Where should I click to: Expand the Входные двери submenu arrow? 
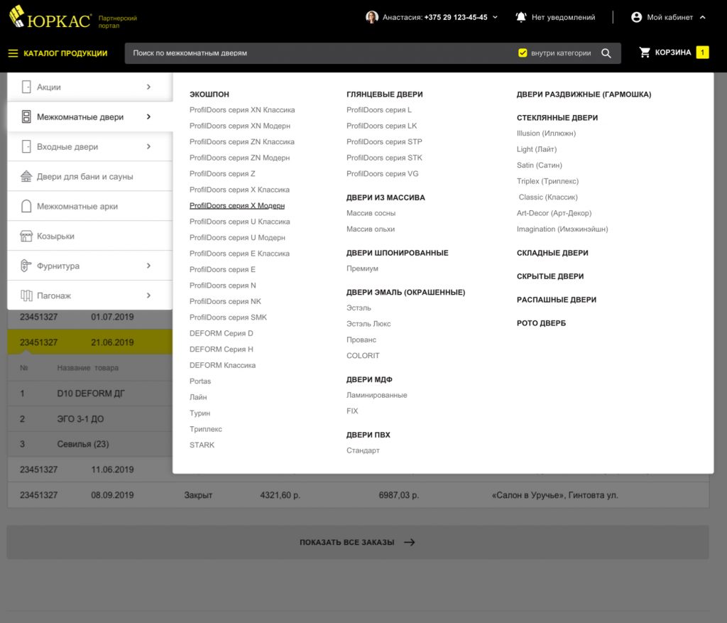148,146
